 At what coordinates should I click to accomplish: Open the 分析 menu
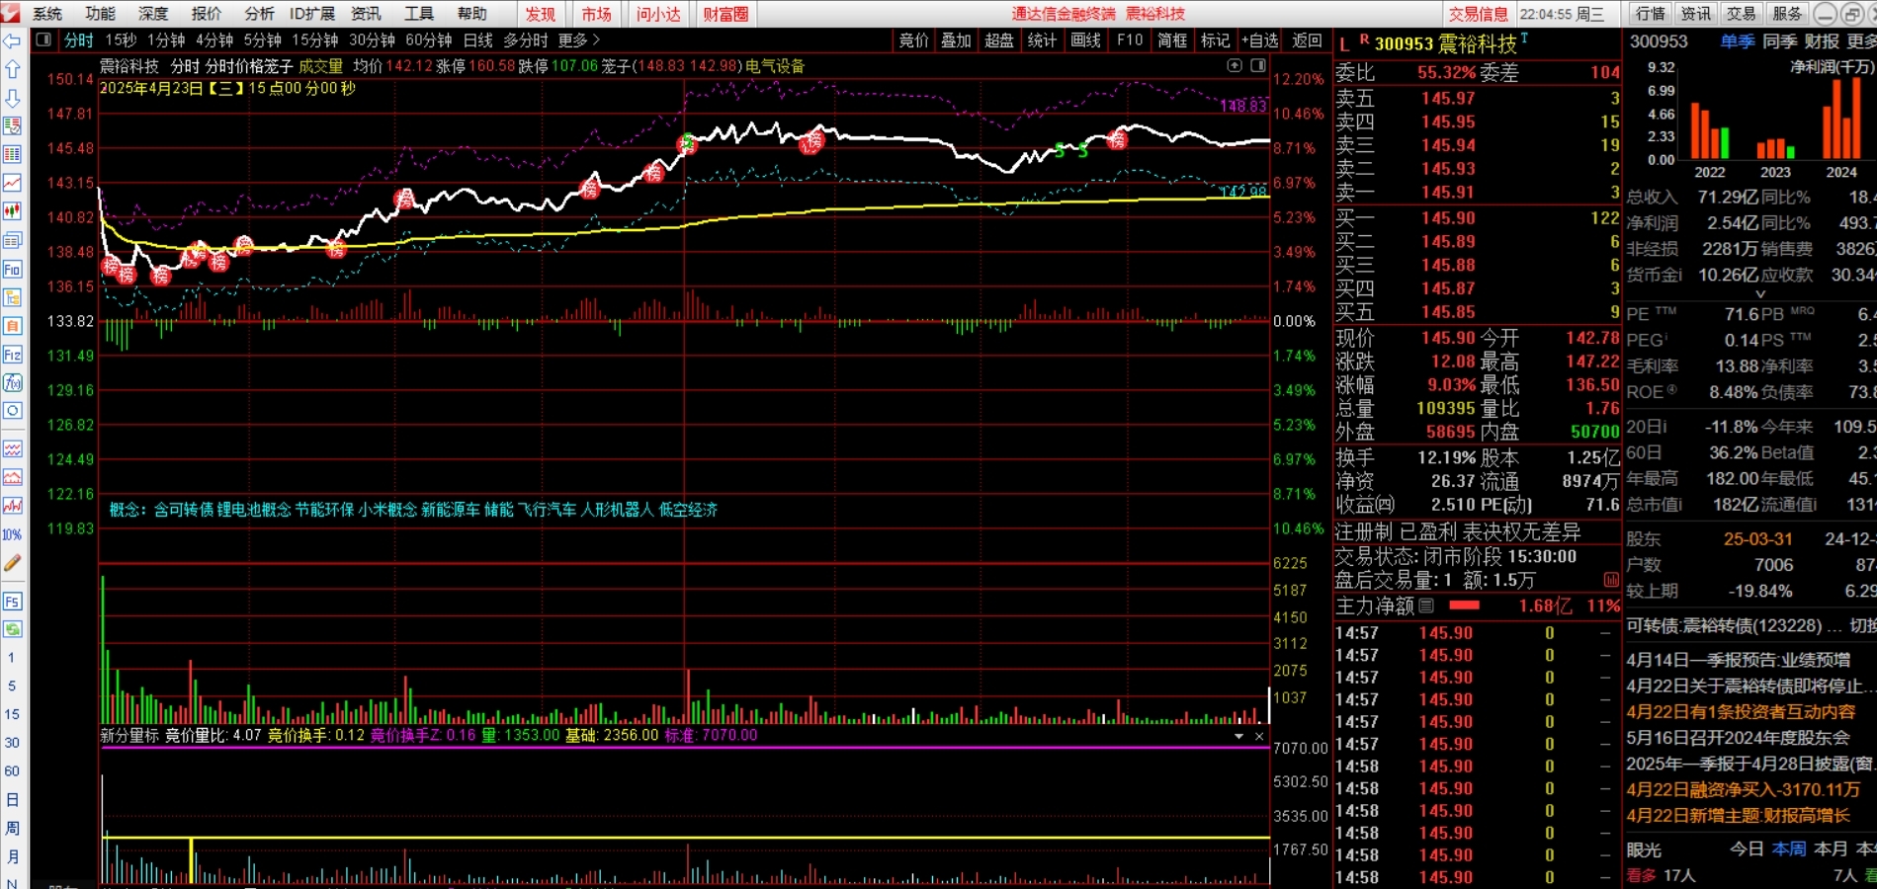click(x=259, y=14)
